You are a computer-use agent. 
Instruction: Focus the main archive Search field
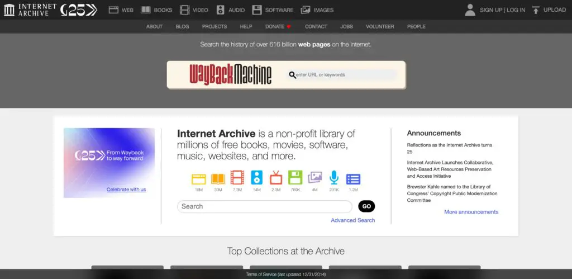264,206
